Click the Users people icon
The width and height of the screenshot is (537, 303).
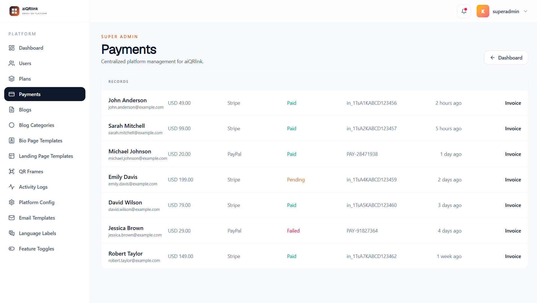[x=12, y=63]
